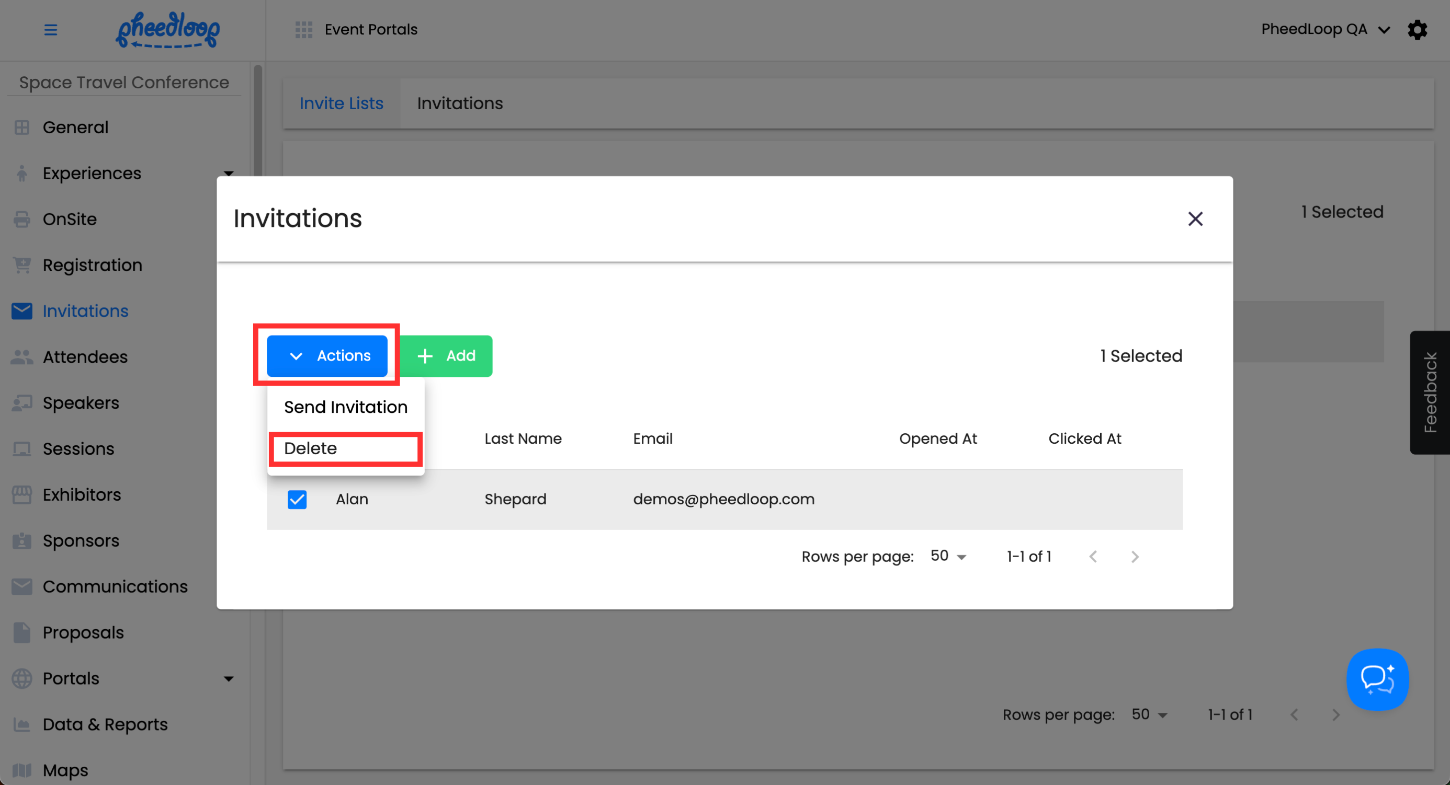The image size is (1450, 785).
Task: Open the Actions dropdown button
Action: tap(327, 356)
